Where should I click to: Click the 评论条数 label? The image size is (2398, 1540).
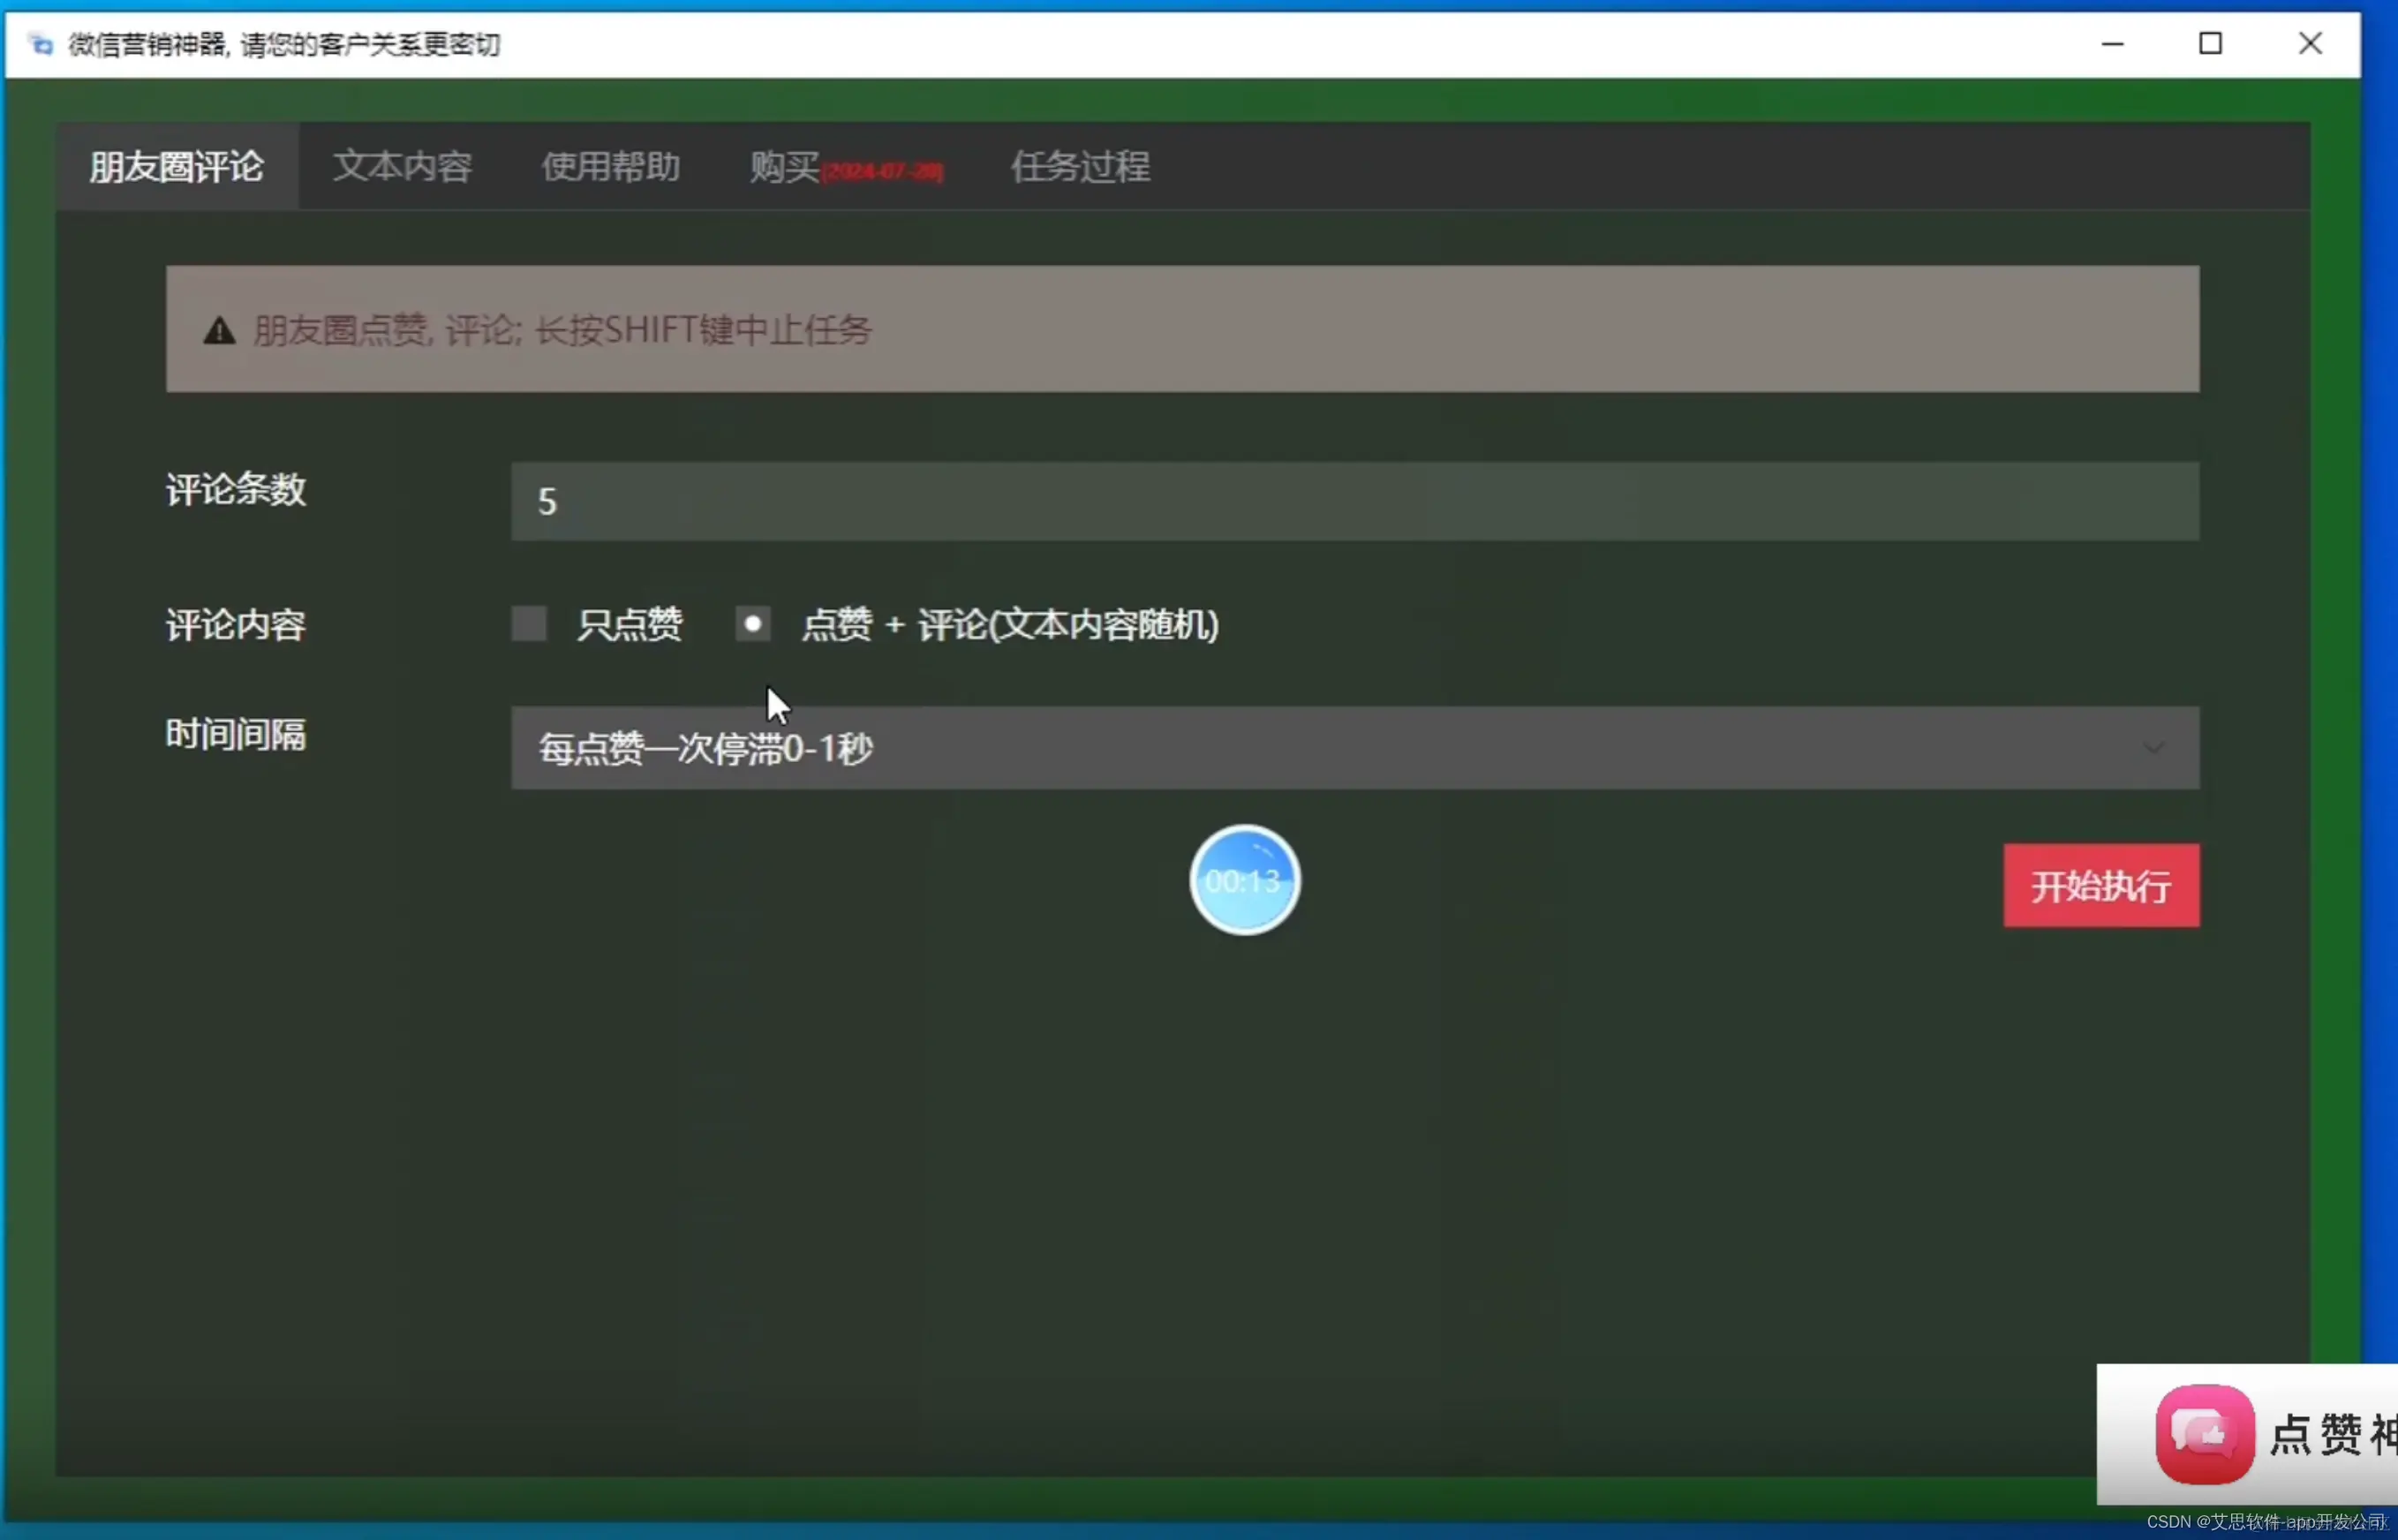pyautogui.click(x=236, y=490)
